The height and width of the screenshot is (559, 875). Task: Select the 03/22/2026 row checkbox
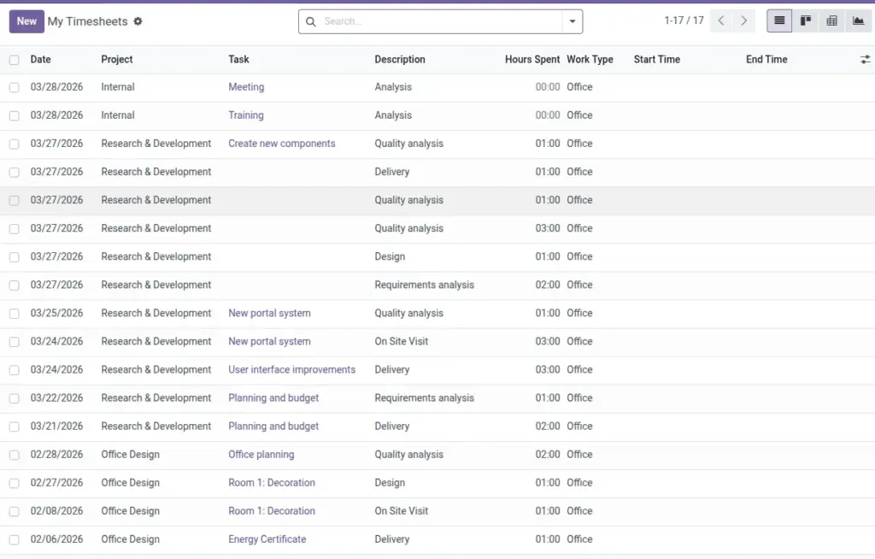point(14,398)
